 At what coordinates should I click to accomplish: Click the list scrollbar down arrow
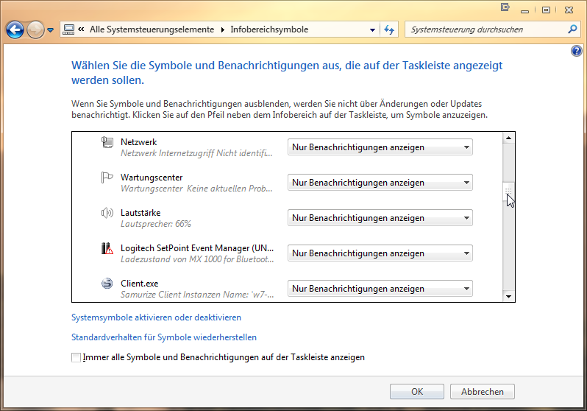pos(508,297)
